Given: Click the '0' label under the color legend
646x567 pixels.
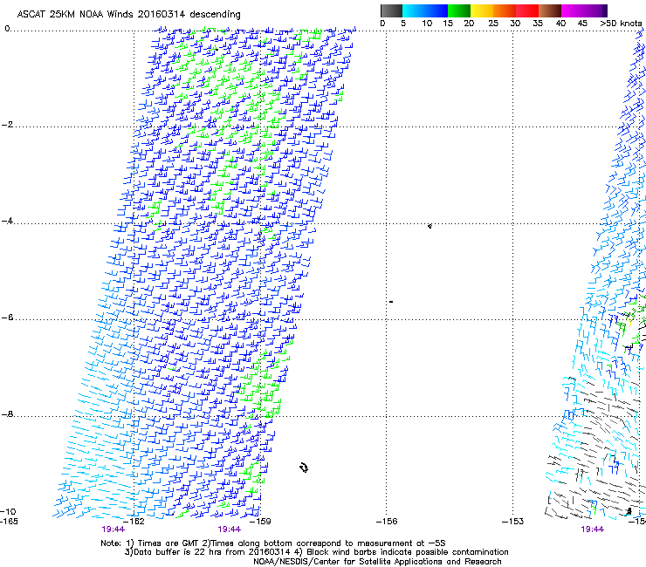Looking at the screenshot, I should 382,24.
